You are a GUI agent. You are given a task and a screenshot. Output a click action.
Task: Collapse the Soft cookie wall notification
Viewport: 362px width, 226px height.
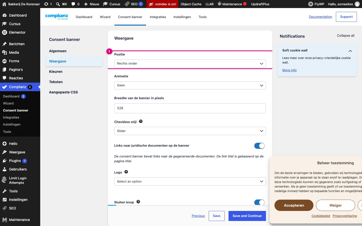pos(350,51)
